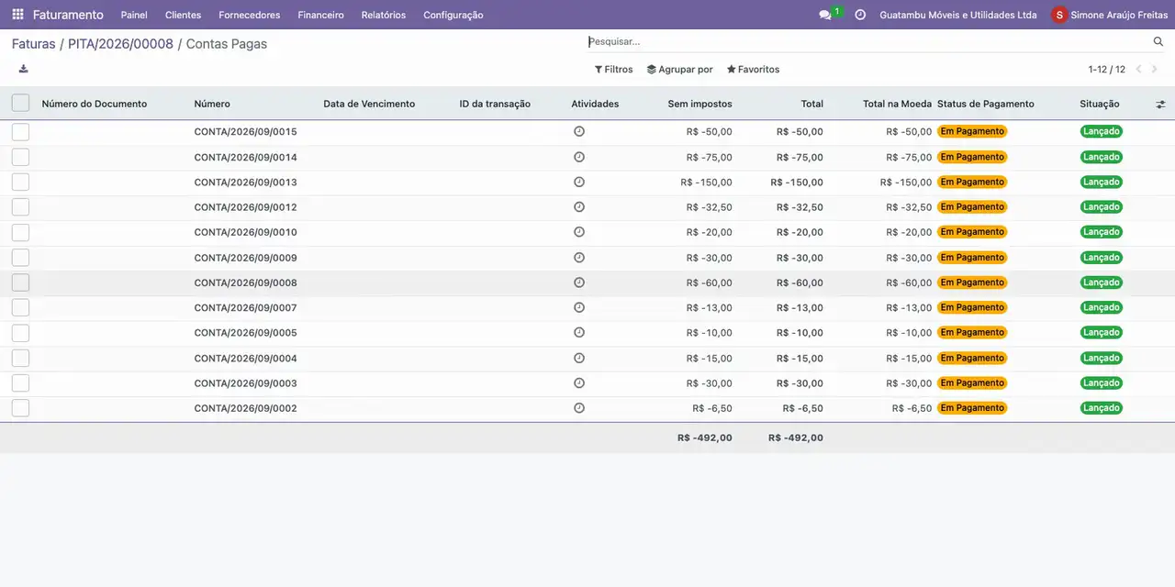Check the box for CONTA/2026/09/0015
Screen dimensions: 1175x587
coord(20,132)
